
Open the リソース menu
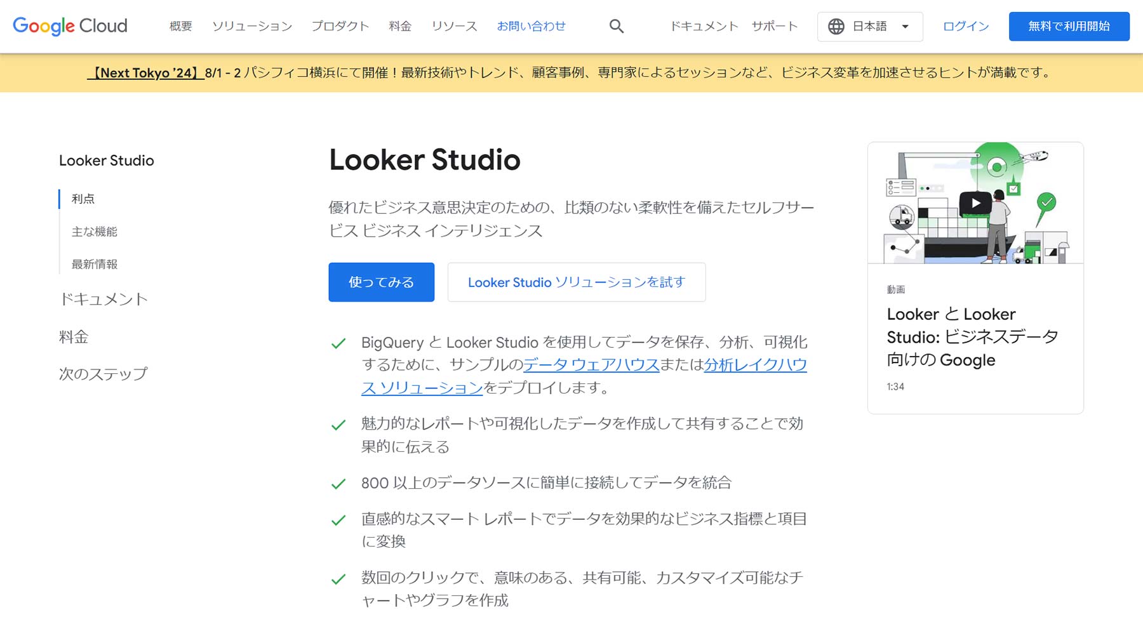454,26
